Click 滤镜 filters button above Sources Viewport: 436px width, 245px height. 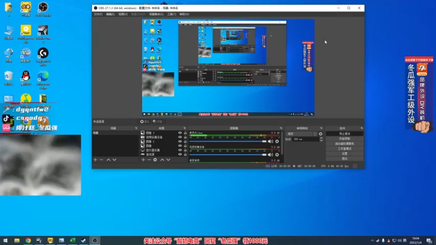pyautogui.click(x=158, y=121)
